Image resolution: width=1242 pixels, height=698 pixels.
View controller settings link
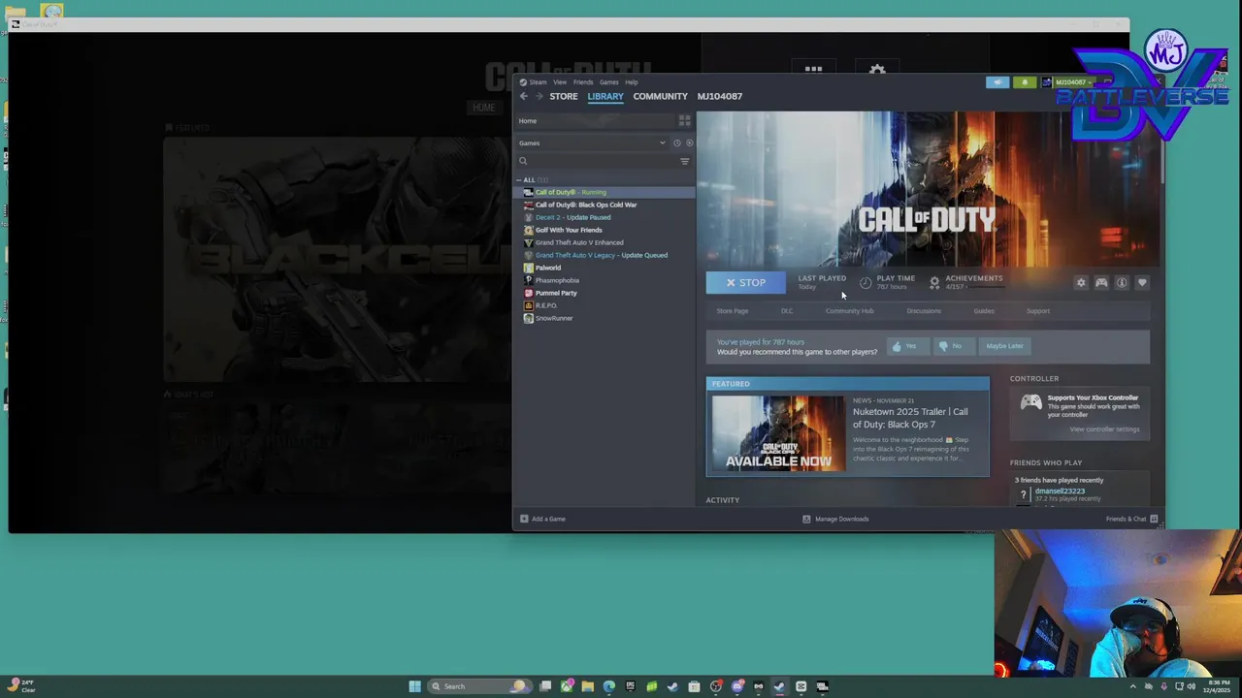pyautogui.click(x=1104, y=429)
